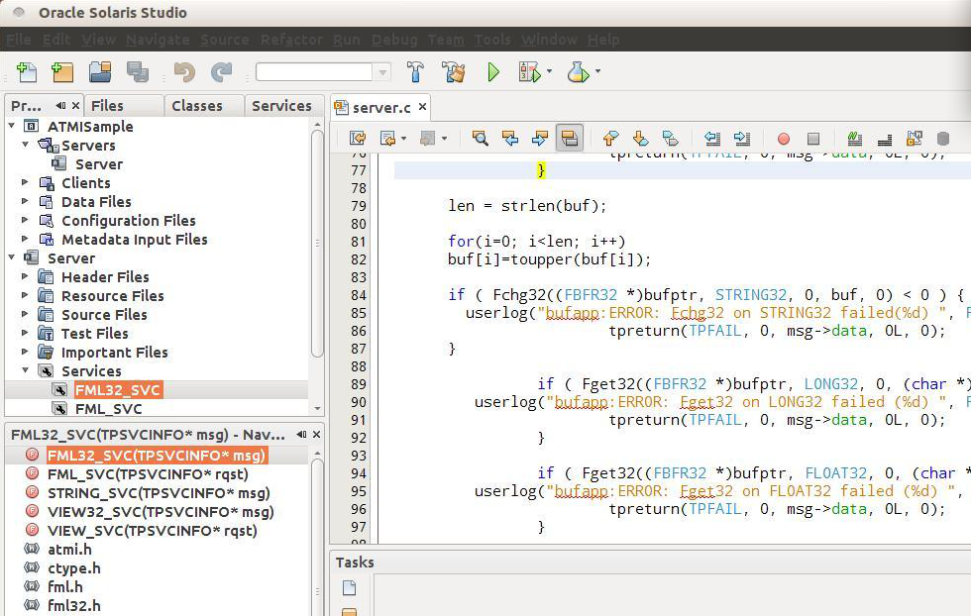This screenshot has height=616, width=971.
Task: Close the server.c editor tab
Action: tap(422, 107)
